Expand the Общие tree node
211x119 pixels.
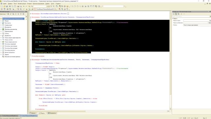click(1, 21)
